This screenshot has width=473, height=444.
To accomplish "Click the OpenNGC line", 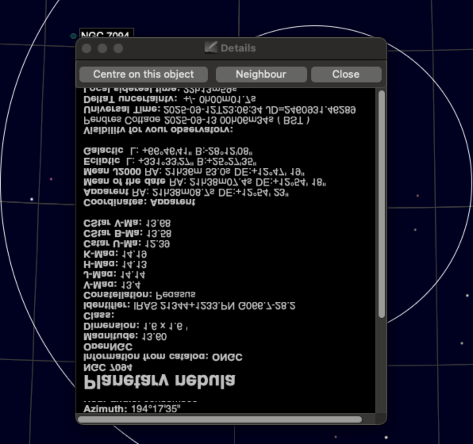I will [x=108, y=347].
